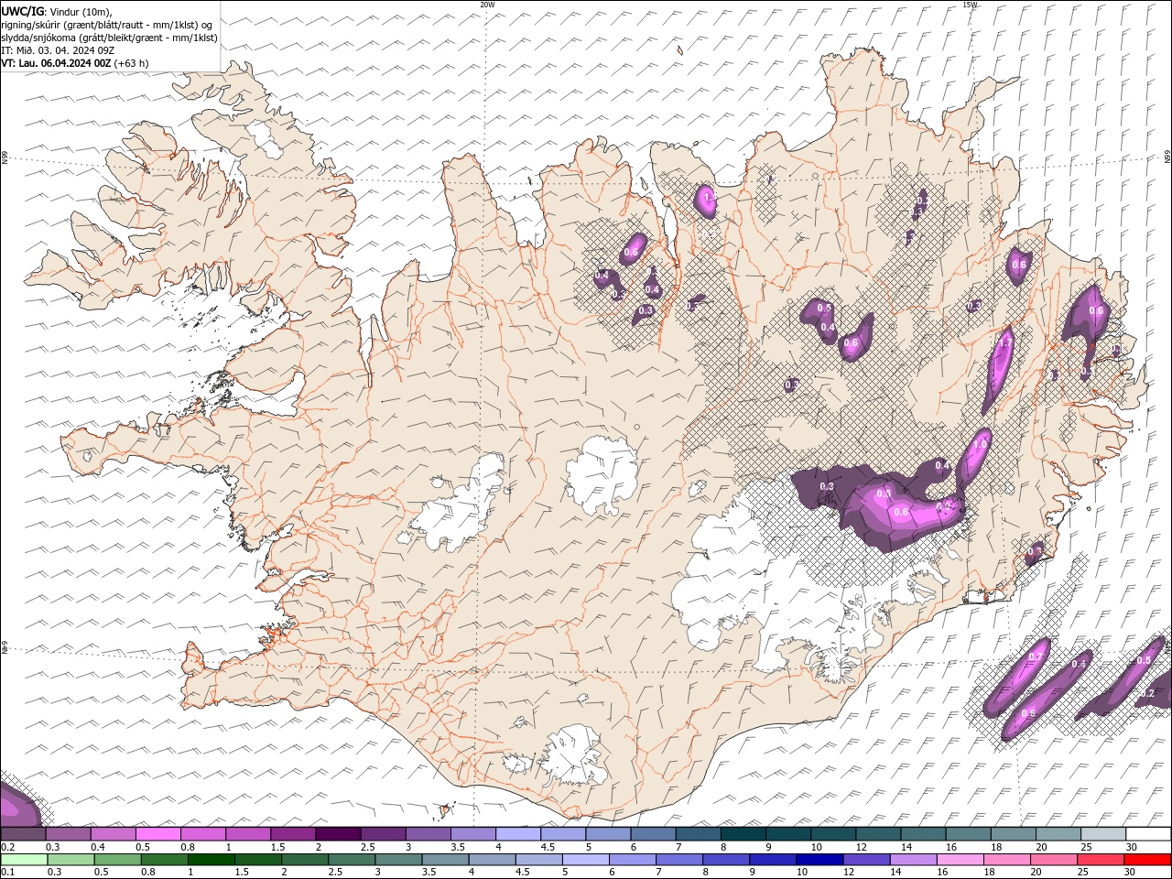This screenshot has height=879, width=1172.
Task: Click the dark teal 8 swatch in upper legend
Action: click(x=743, y=834)
